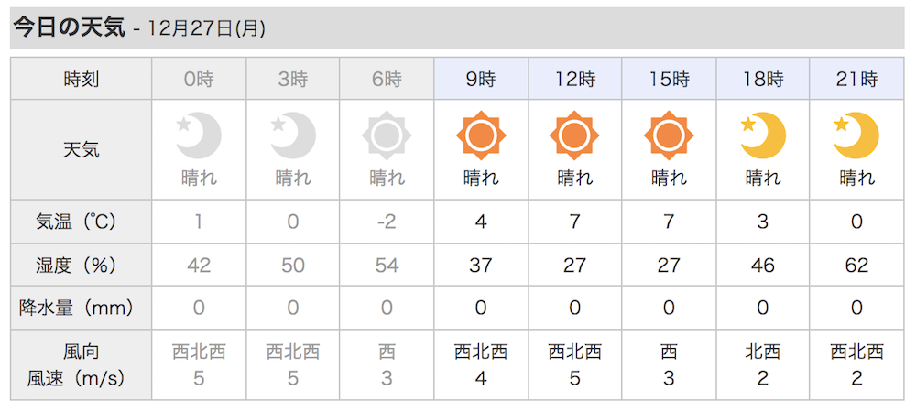Click the 降水量 (mm) row label

pos(81,308)
